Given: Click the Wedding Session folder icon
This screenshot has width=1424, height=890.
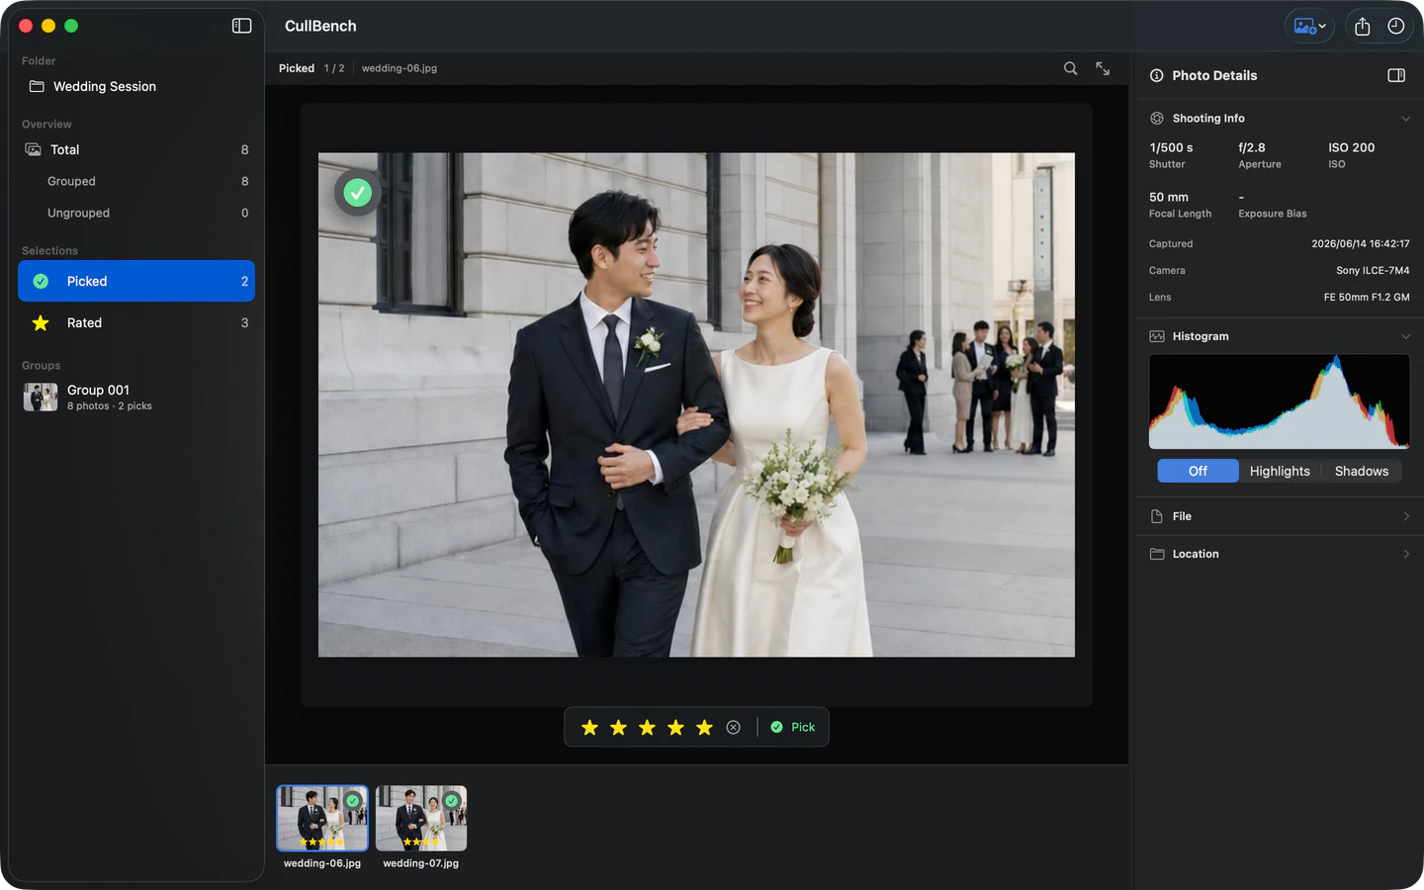Looking at the screenshot, I should click(37, 86).
